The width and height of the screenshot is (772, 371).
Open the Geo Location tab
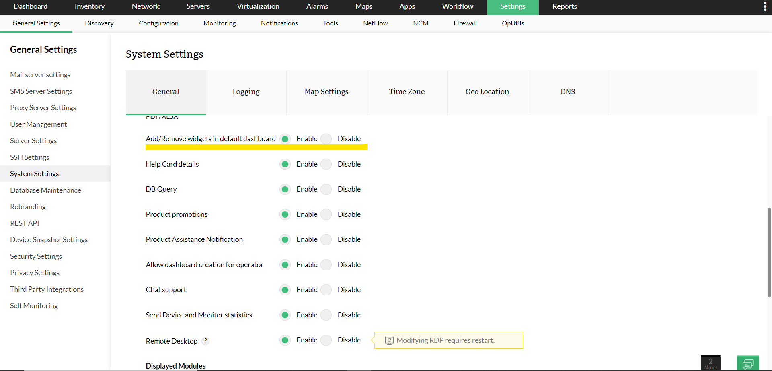coord(487,92)
